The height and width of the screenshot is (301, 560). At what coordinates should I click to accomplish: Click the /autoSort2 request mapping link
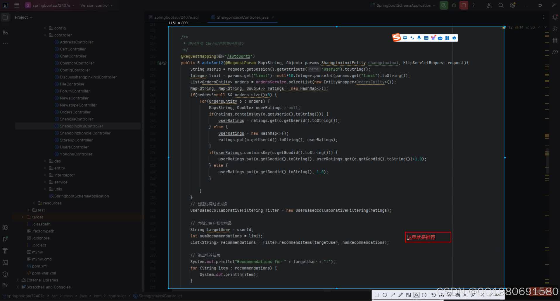point(240,56)
